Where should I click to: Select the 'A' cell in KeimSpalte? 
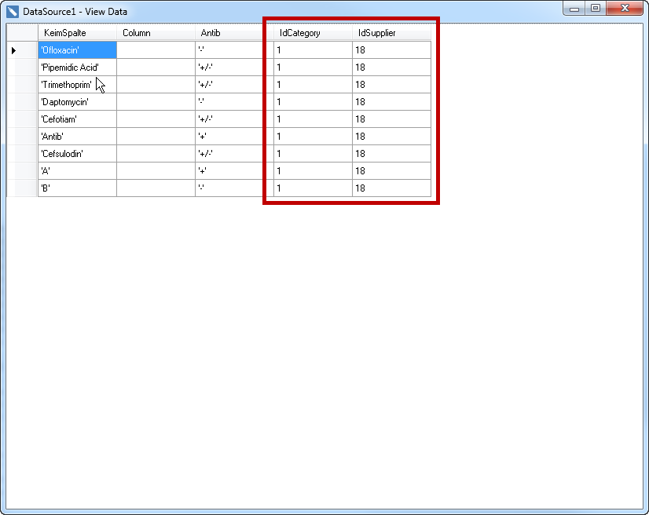(78, 171)
